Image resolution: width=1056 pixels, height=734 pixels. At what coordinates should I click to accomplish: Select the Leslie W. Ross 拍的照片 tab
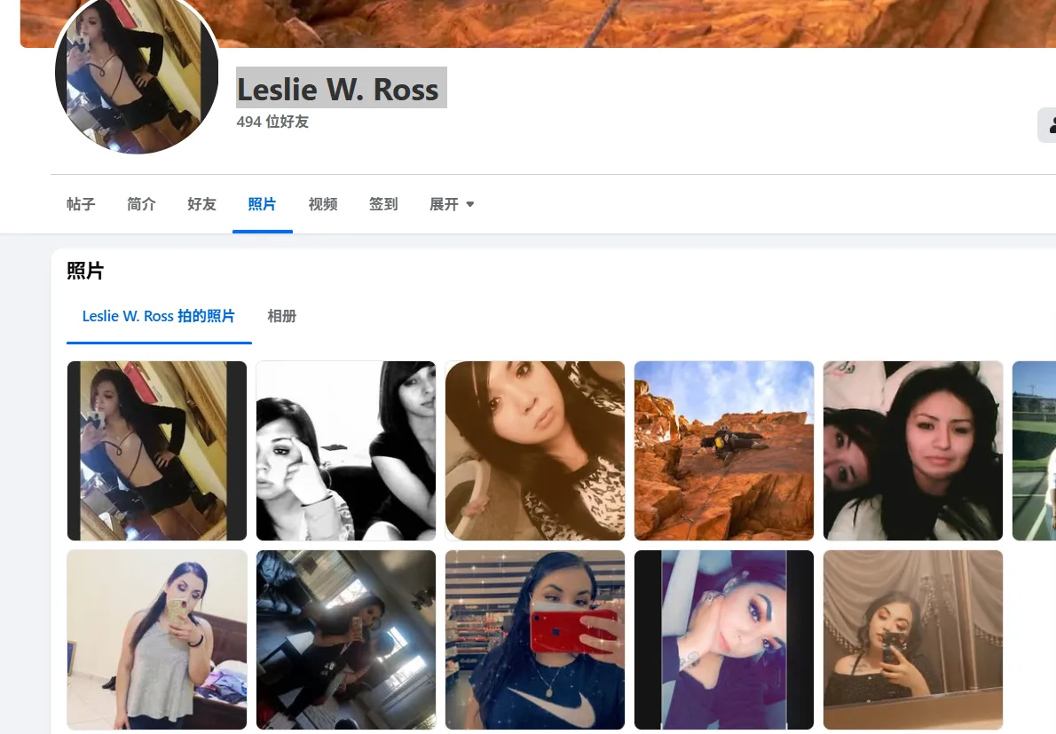tap(158, 316)
